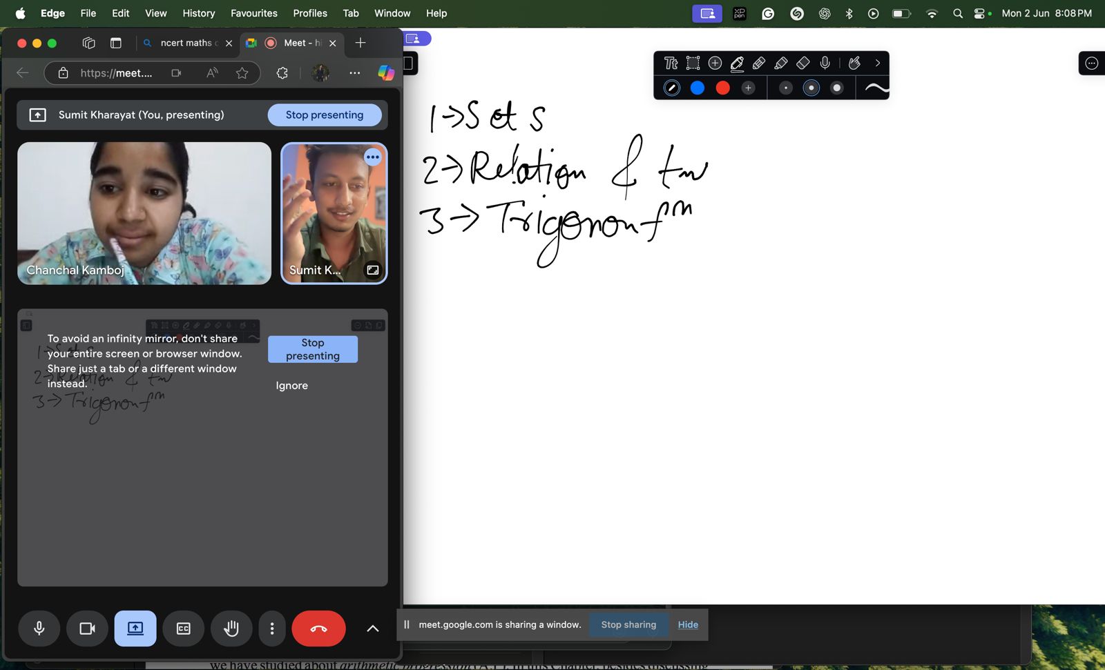Open the Profiles menu
This screenshot has height=670, width=1105.
click(x=310, y=13)
